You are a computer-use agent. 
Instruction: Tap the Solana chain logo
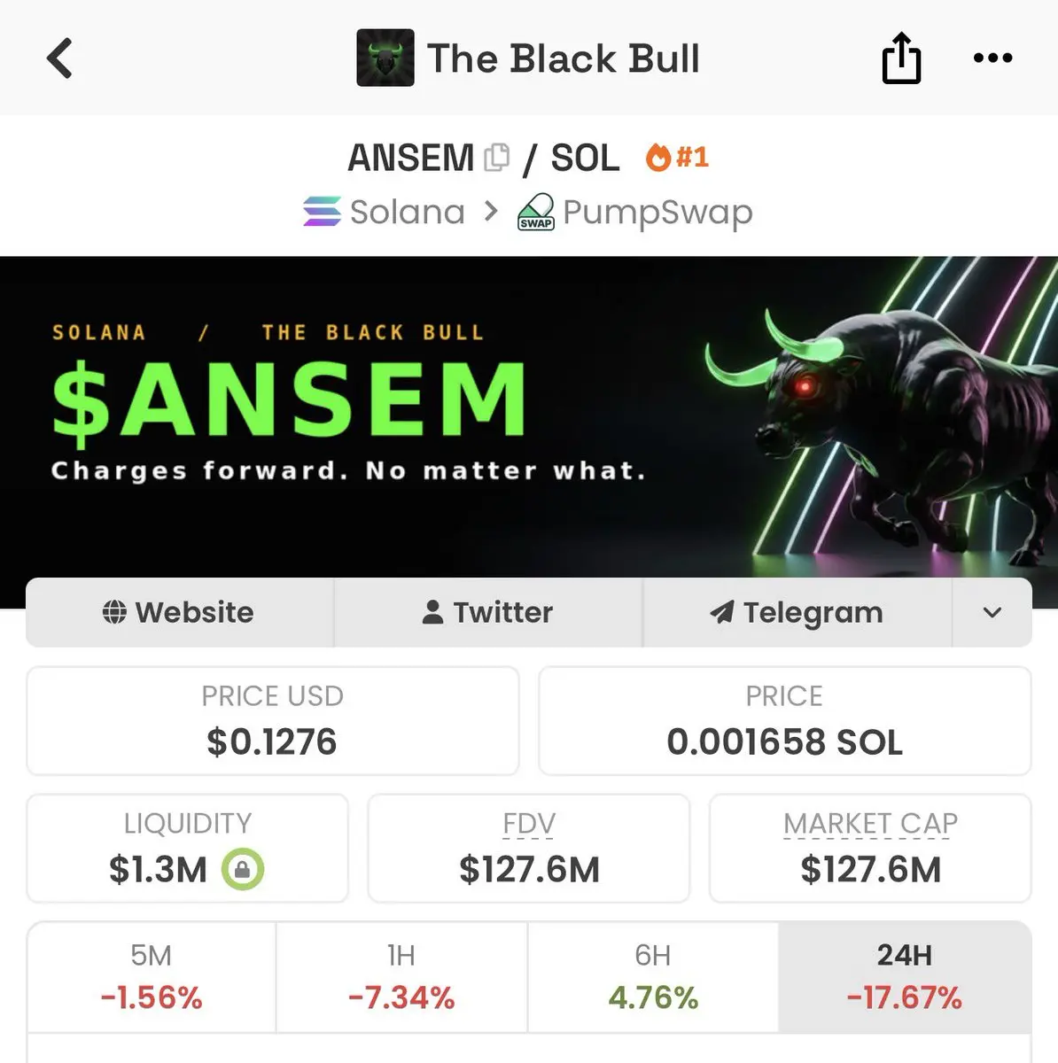[322, 212]
